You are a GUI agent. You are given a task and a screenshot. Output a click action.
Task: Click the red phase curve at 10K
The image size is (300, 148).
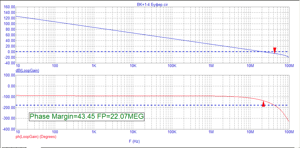tap(133, 96)
